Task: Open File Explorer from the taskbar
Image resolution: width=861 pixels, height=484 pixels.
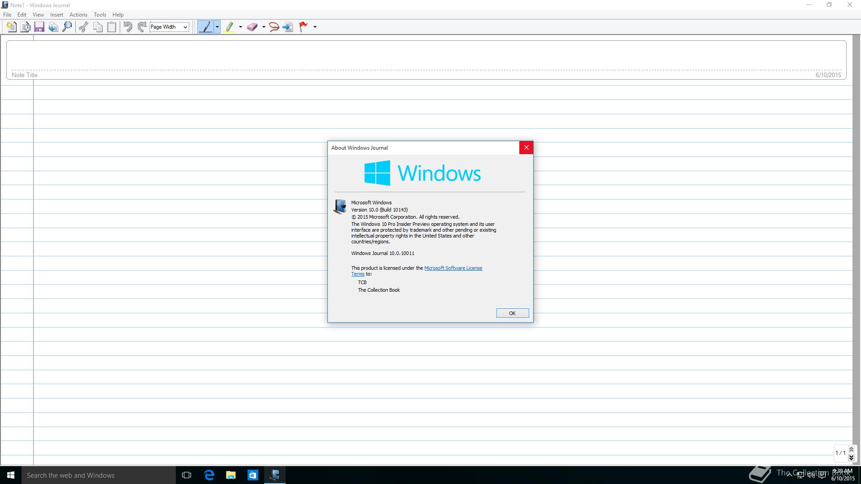Action: (231, 475)
